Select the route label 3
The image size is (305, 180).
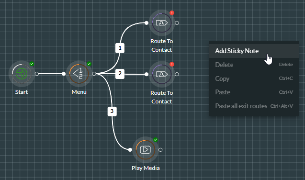point(112,112)
